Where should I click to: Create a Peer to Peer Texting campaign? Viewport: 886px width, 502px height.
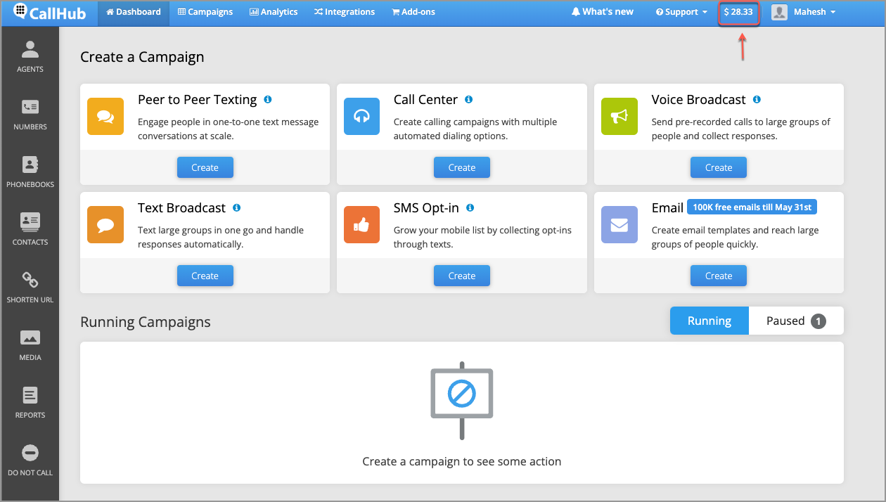[205, 167]
